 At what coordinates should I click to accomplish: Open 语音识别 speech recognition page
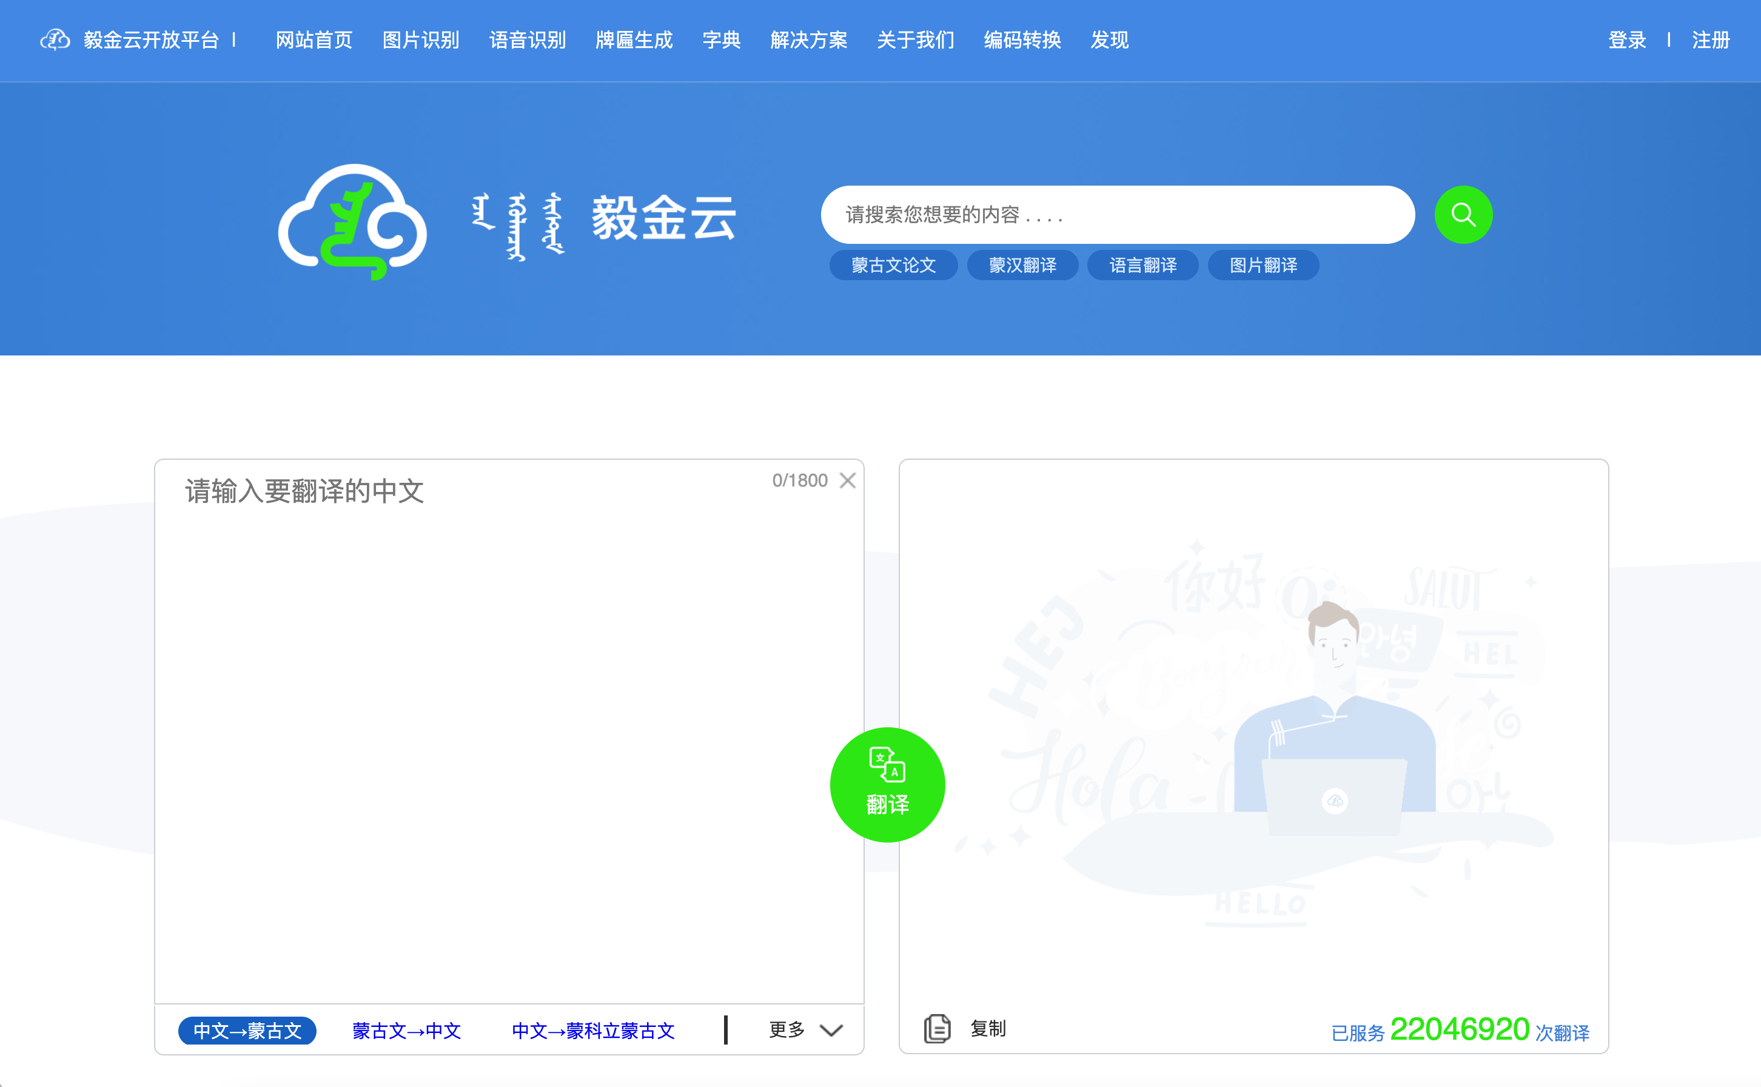coord(526,39)
